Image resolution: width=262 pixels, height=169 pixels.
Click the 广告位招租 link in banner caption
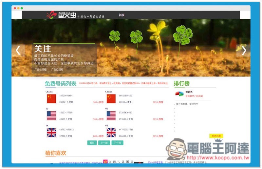41,70
